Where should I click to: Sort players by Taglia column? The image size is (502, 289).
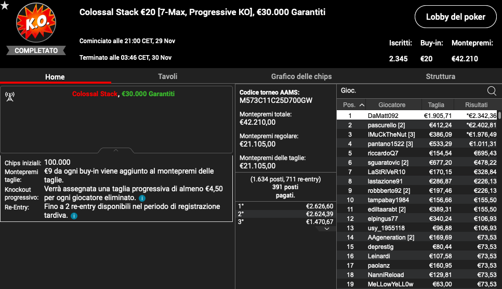[x=436, y=105]
